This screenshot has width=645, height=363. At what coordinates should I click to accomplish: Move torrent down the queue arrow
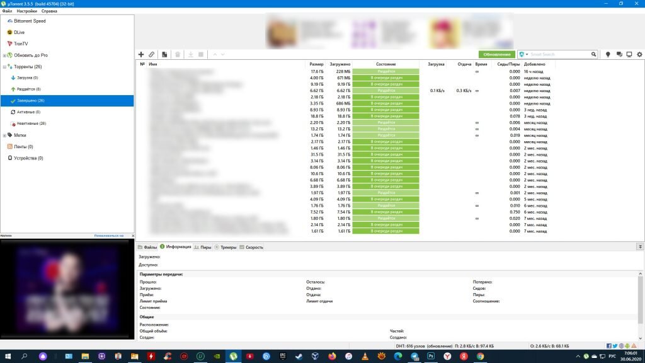pos(223,54)
